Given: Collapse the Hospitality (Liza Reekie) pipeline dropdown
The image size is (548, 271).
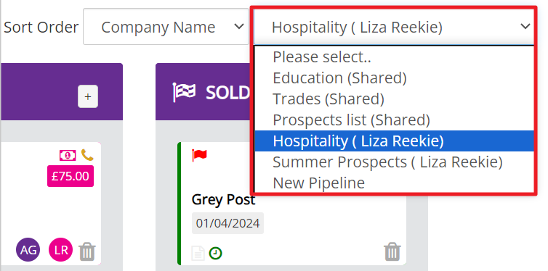Looking at the screenshot, I should click(x=394, y=27).
